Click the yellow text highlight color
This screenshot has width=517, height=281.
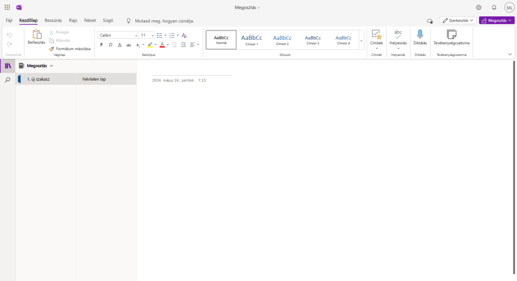pyautogui.click(x=150, y=45)
